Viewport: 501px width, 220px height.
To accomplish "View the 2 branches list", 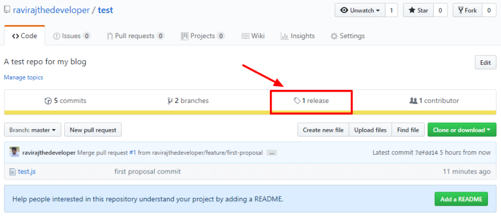I will tap(188, 101).
